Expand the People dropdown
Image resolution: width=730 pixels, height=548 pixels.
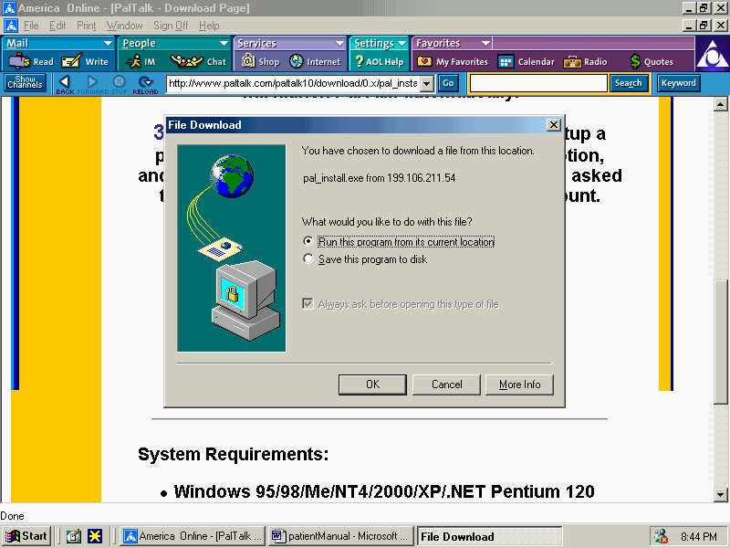coord(224,43)
